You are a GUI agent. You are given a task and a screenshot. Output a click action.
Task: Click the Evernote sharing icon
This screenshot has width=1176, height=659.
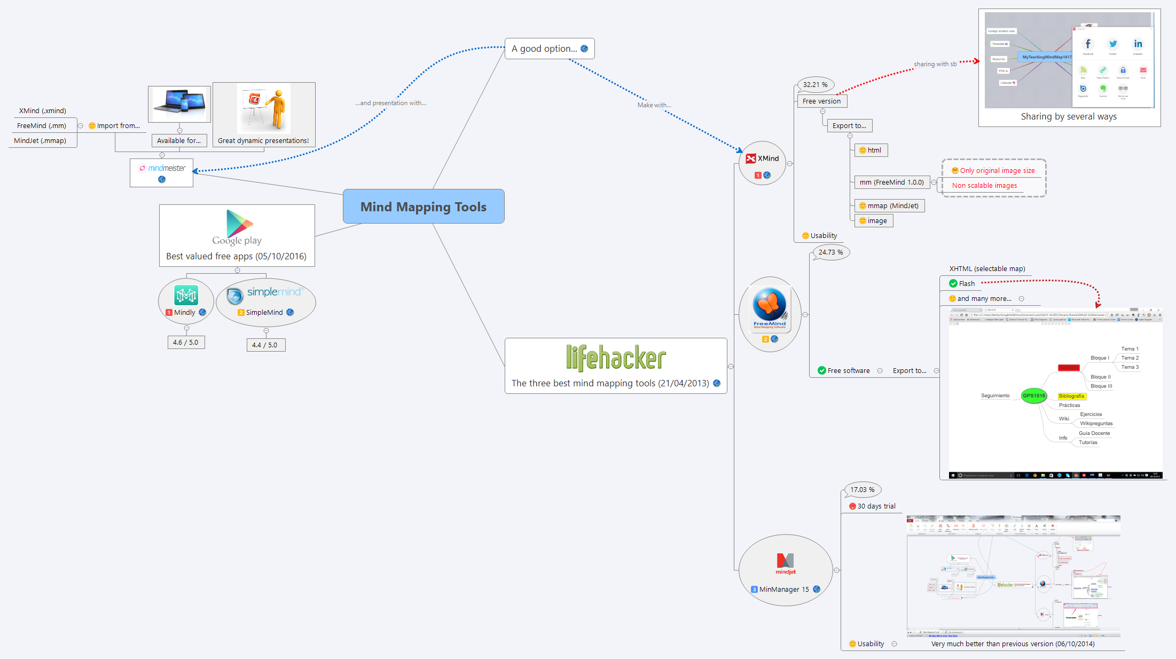(1103, 89)
